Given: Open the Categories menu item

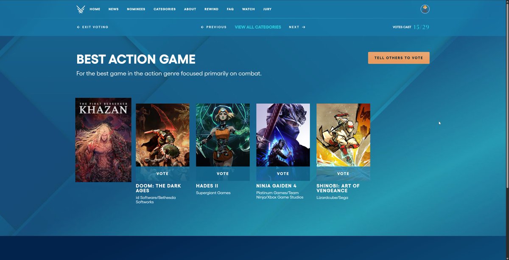Looking at the screenshot, I should click(165, 9).
